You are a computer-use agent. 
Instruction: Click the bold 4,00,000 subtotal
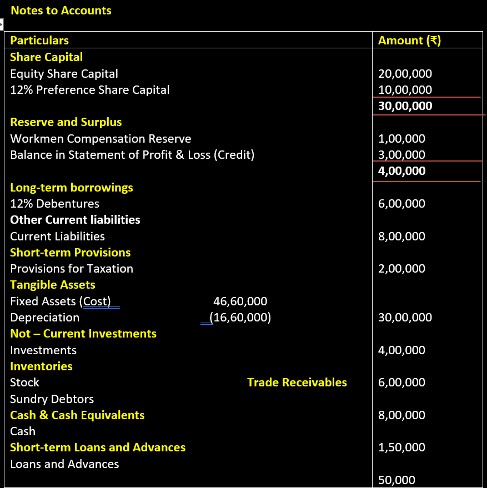coord(401,171)
